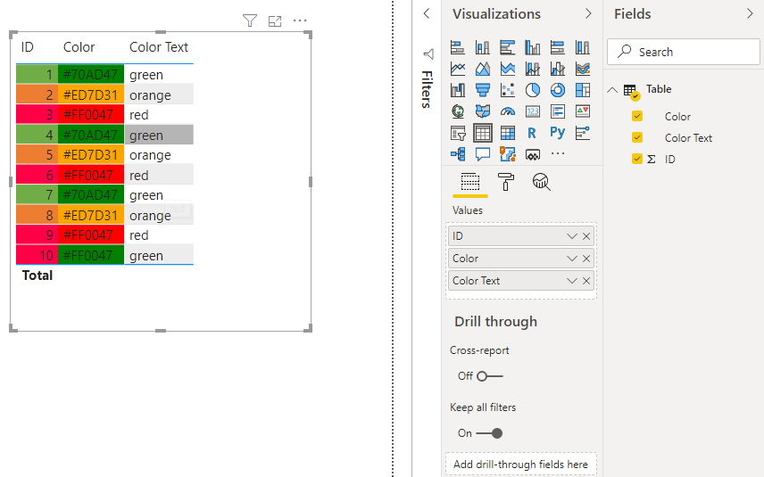The width and height of the screenshot is (764, 477).
Task: Choose the clustered bar chart visual
Action: tap(508, 47)
